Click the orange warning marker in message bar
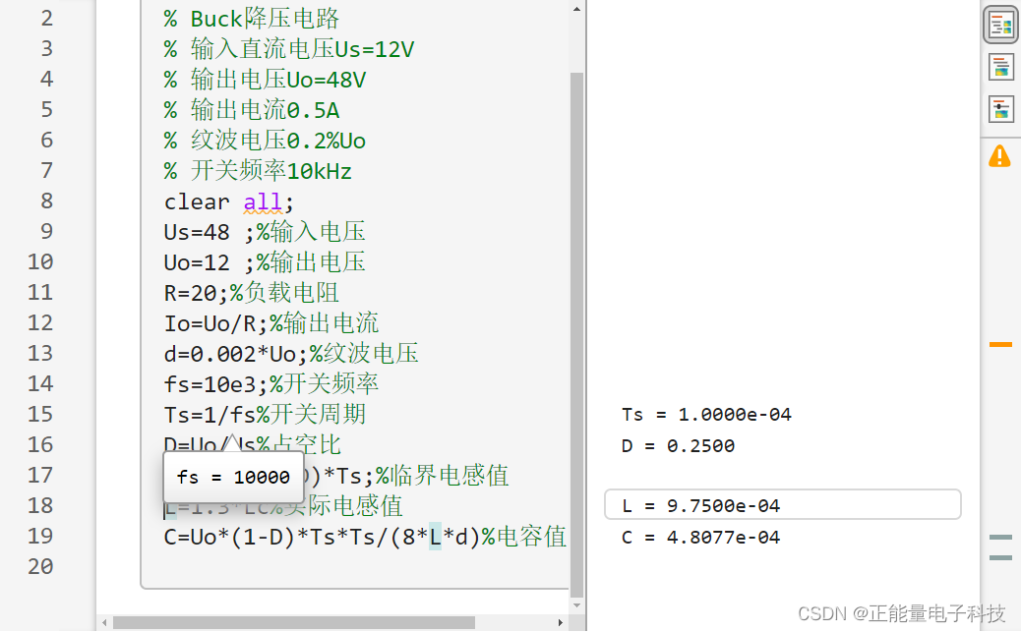 click(x=1000, y=344)
